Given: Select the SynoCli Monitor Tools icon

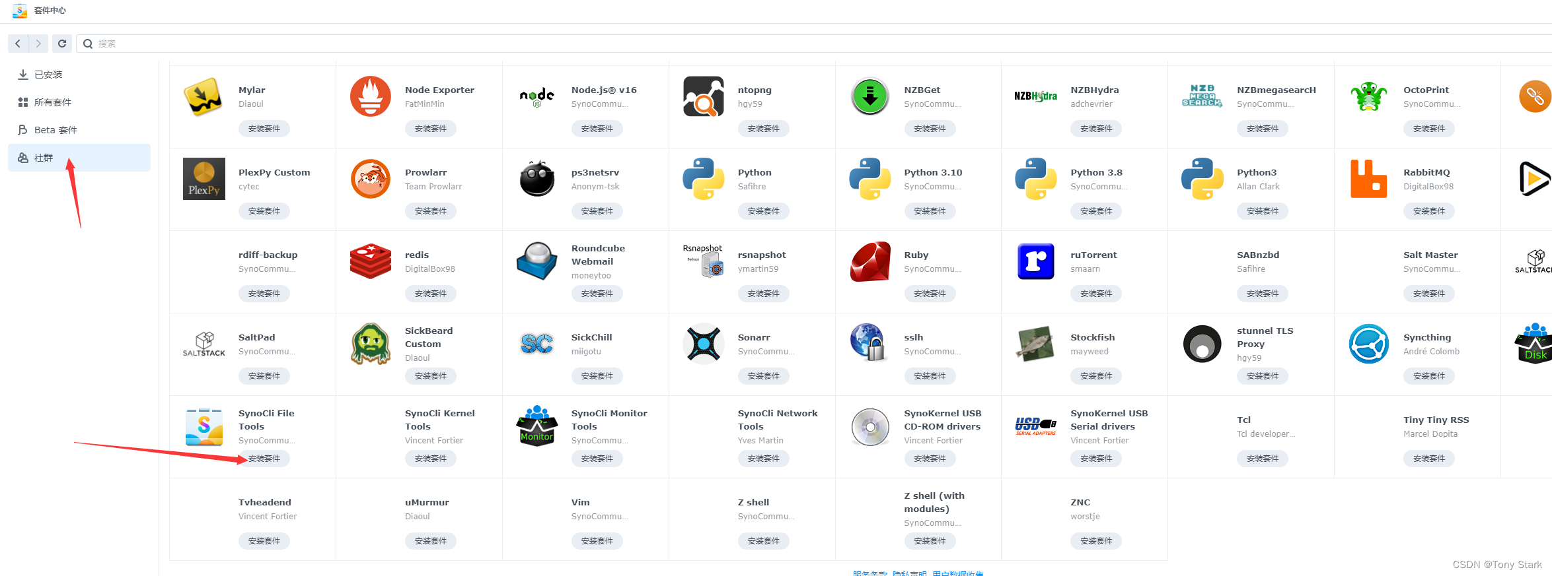Looking at the screenshot, I should coord(536,427).
